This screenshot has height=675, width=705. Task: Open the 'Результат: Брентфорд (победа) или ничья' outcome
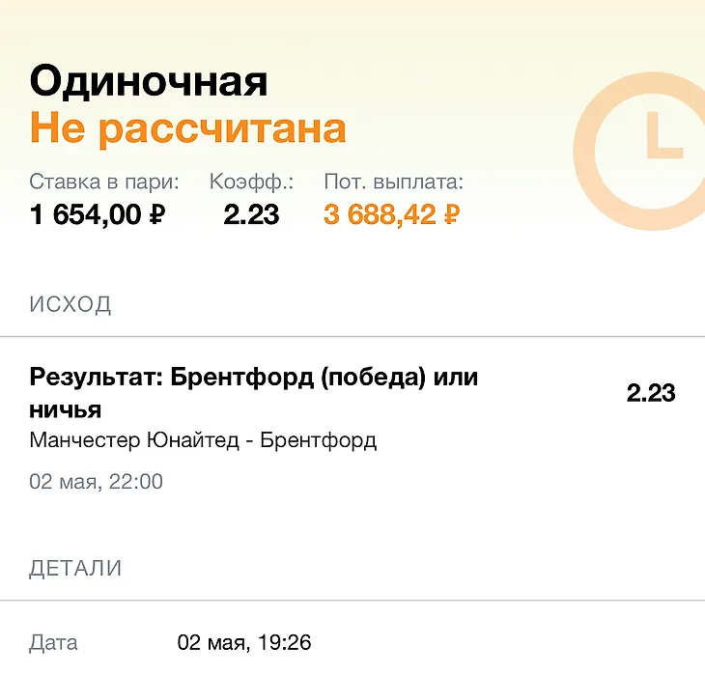254,393
